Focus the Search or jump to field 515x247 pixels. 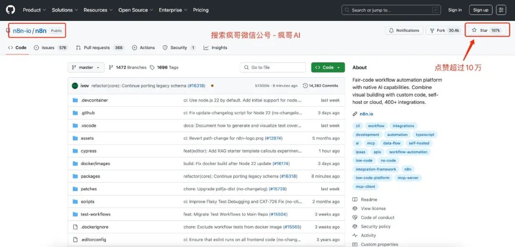(x=391, y=10)
